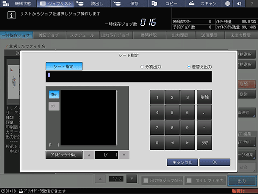This screenshot has width=258, height=194.
Task: Tap keypad digit 5
Action: click(x=172, y=112)
